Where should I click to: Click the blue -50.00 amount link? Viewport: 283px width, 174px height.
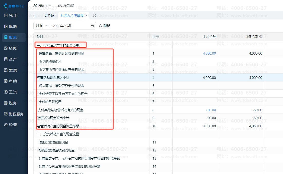pos(211,110)
